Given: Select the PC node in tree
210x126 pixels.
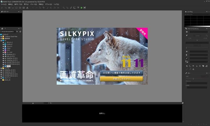Looking at the screenshot, I should [6, 40].
